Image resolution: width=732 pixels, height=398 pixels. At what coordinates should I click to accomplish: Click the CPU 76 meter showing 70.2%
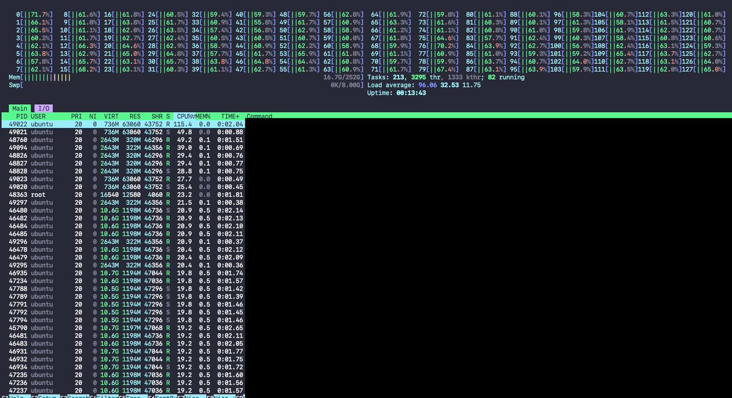click(436, 45)
